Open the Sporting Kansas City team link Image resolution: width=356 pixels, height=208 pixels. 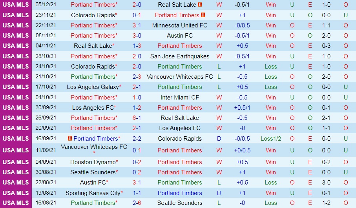click(x=93, y=193)
